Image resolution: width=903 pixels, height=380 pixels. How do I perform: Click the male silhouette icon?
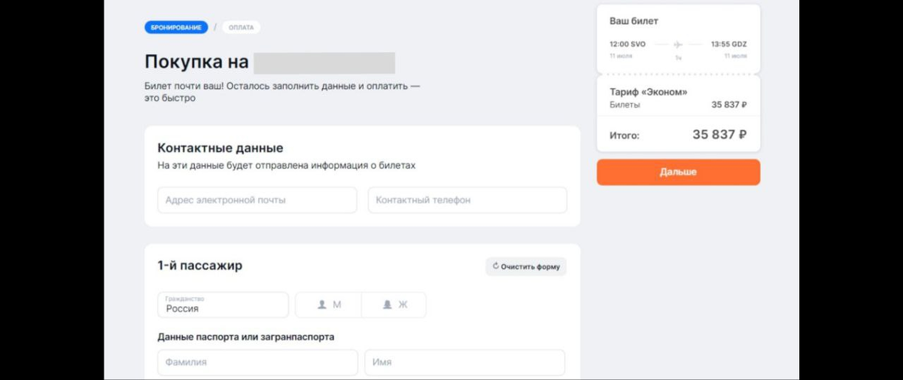click(x=321, y=305)
